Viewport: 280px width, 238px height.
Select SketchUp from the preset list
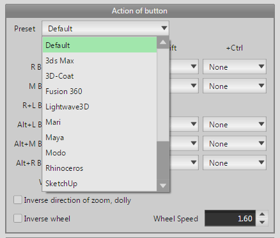coord(100,184)
